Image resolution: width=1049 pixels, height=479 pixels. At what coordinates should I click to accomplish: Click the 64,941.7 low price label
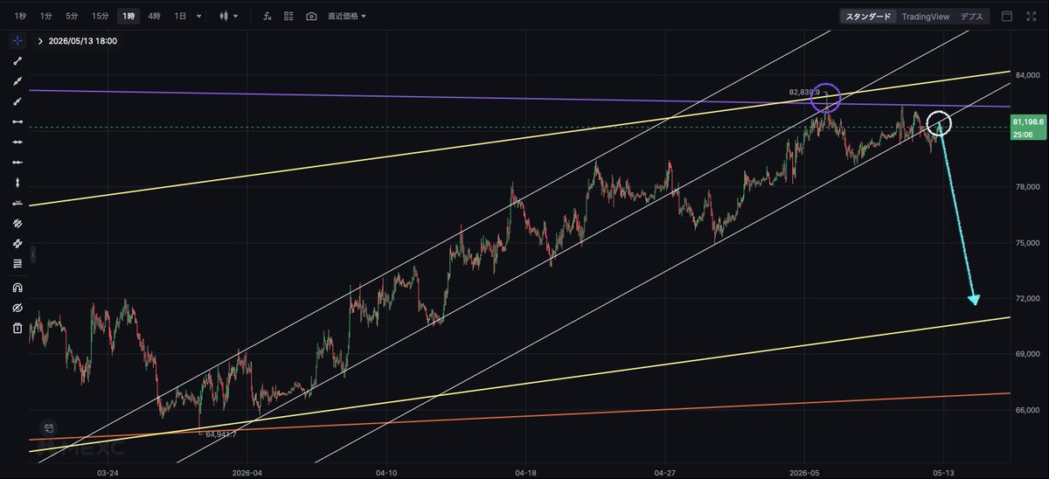pos(222,433)
